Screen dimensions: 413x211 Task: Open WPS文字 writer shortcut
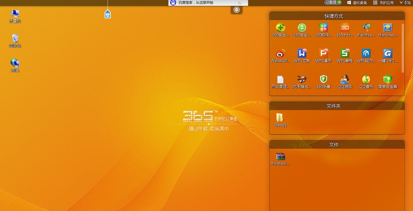click(x=302, y=56)
